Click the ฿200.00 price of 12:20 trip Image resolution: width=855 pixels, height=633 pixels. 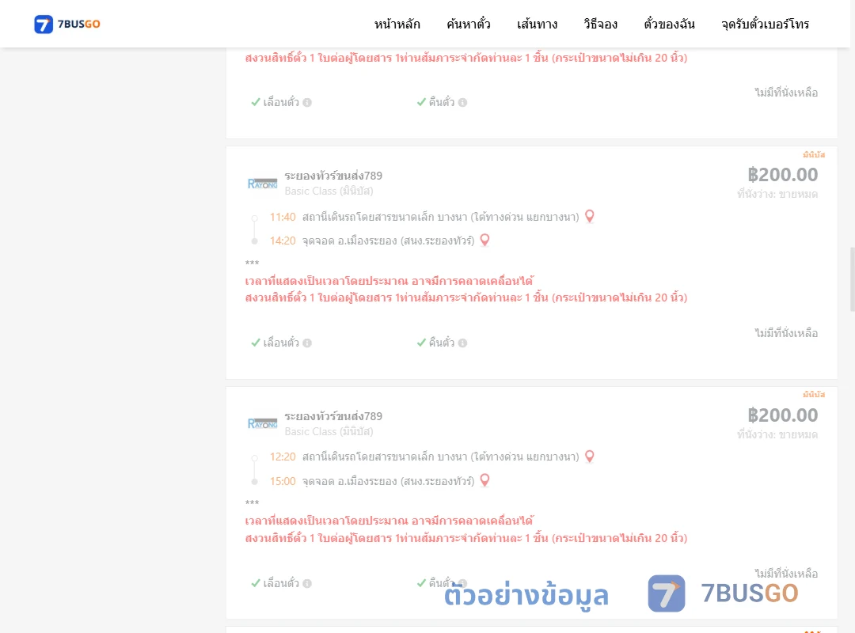pyautogui.click(x=782, y=415)
